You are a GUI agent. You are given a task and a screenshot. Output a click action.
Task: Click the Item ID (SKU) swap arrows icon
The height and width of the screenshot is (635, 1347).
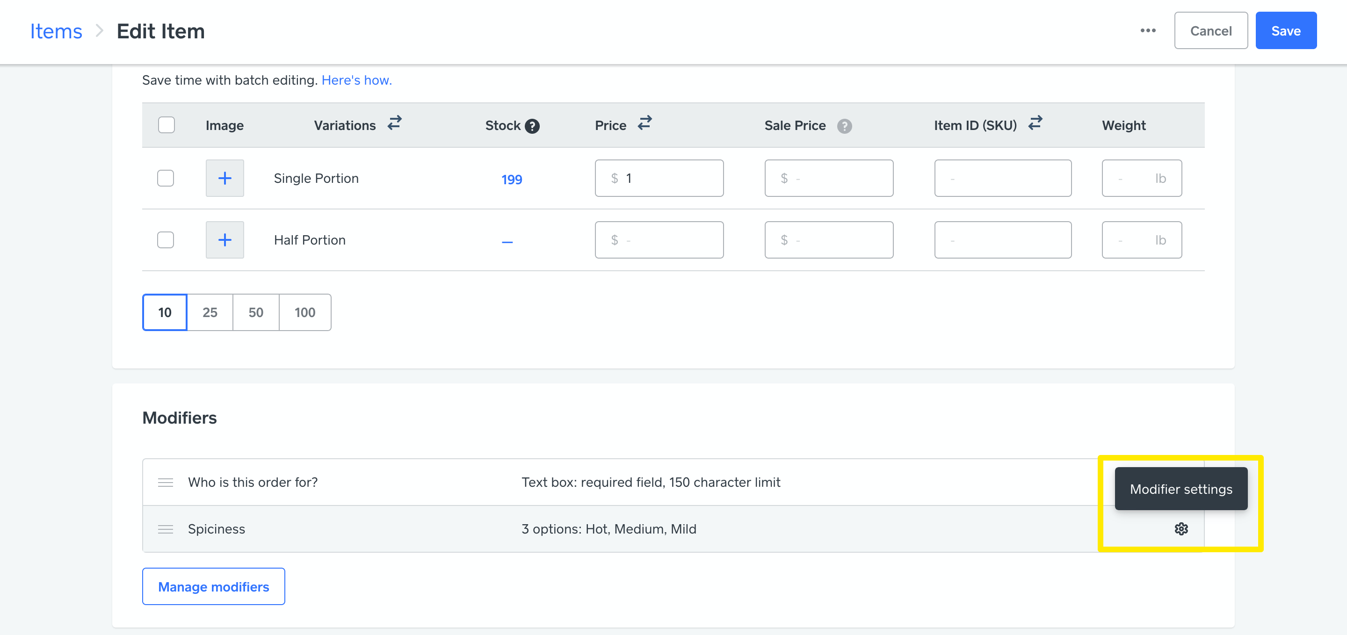click(x=1035, y=123)
